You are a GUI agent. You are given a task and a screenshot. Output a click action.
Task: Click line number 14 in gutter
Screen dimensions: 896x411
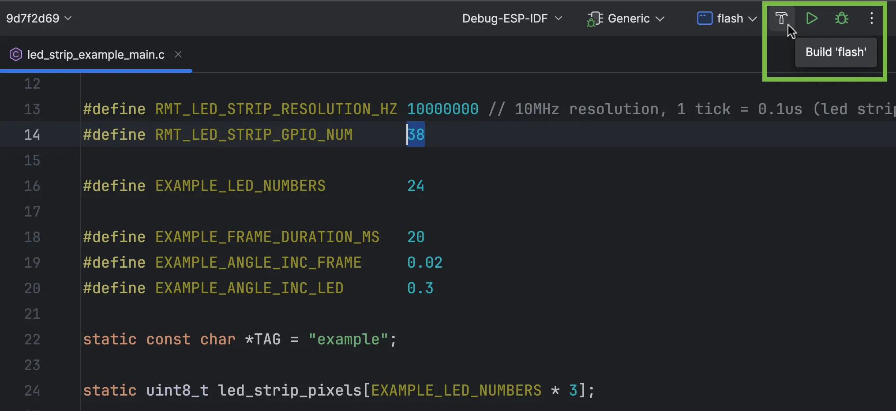coord(32,135)
